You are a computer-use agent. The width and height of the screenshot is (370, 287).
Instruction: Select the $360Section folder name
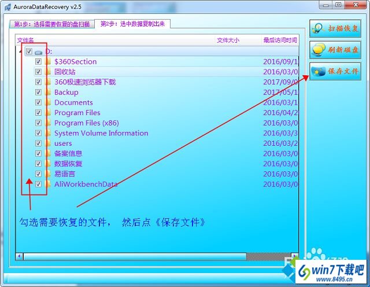[76, 62]
